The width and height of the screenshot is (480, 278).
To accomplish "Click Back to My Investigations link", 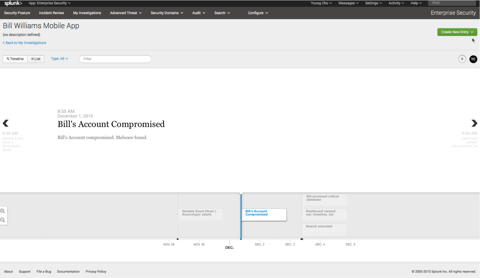I will (x=25, y=43).
